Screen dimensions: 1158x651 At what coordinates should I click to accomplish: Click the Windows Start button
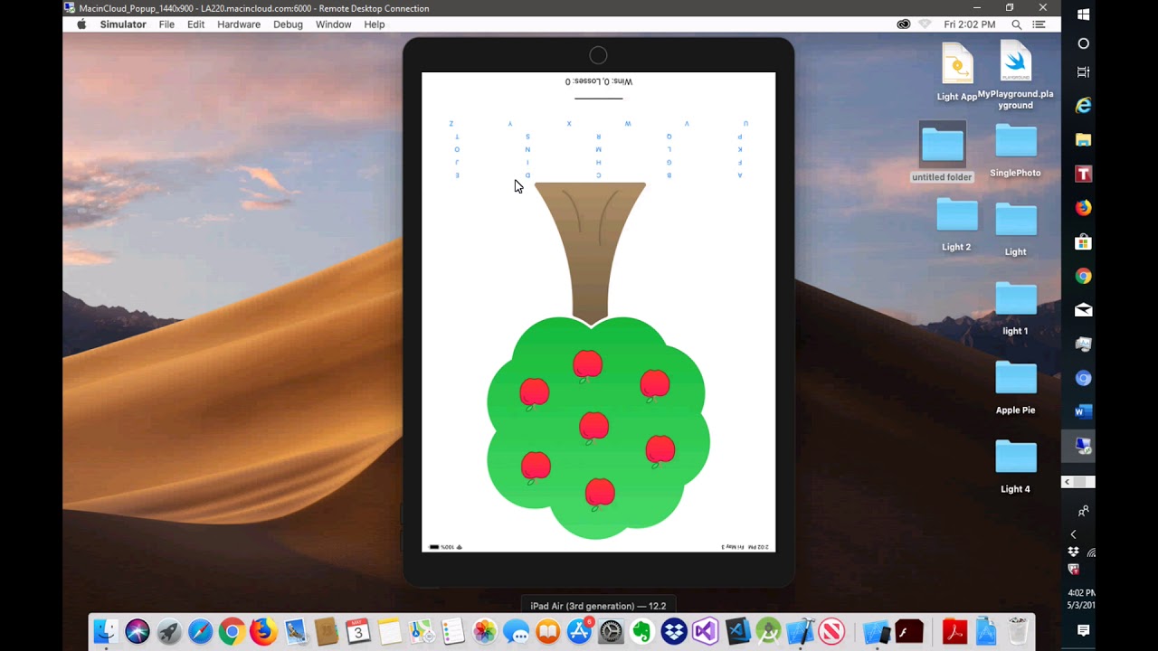click(1083, 14)
